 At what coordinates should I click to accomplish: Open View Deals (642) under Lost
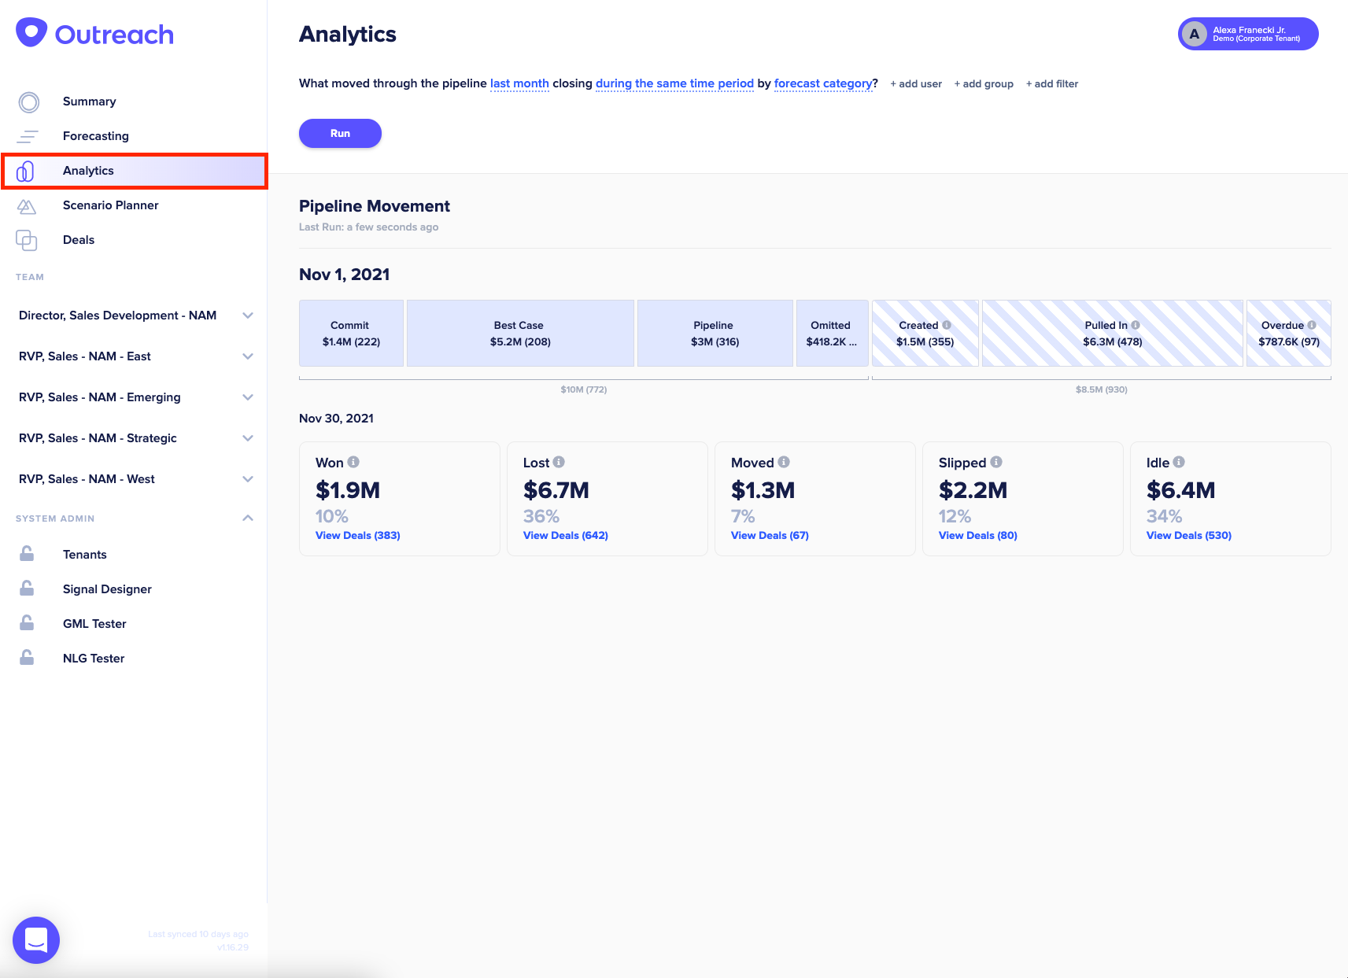coord(566,535)
